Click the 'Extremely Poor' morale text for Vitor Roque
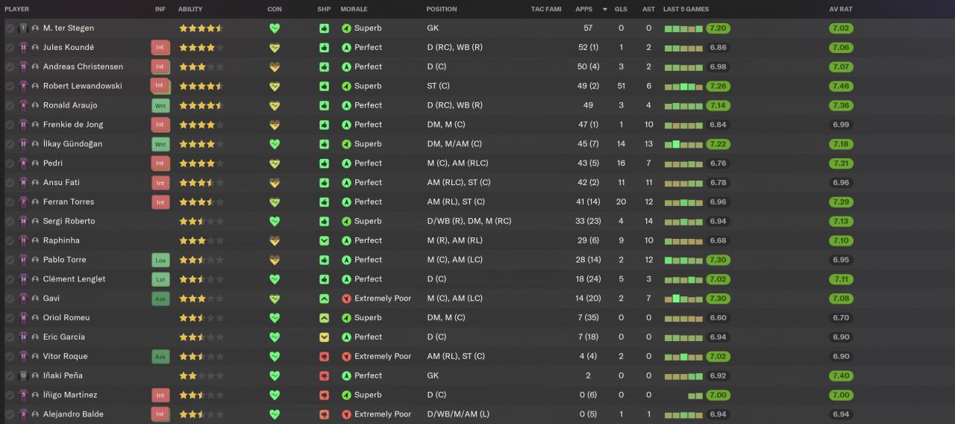The width and height of the screenshot is (955, 424). click(x=383, y=356)
